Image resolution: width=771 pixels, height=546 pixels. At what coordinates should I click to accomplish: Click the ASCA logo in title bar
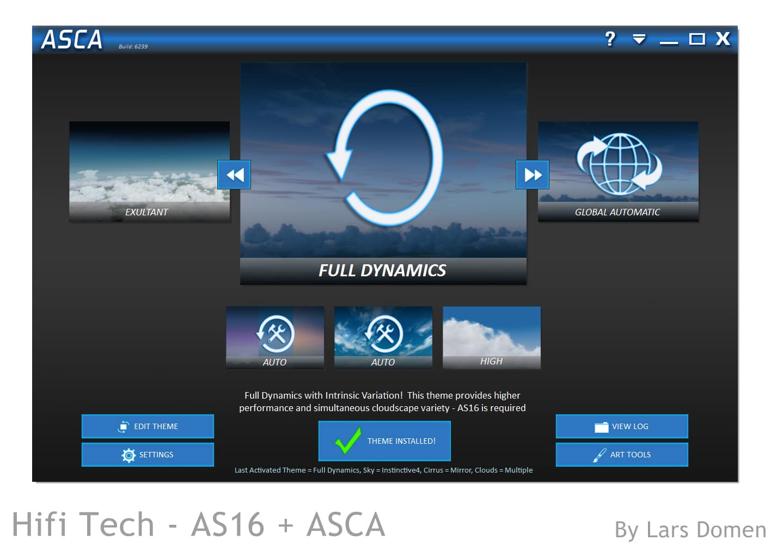click(72, 40)
